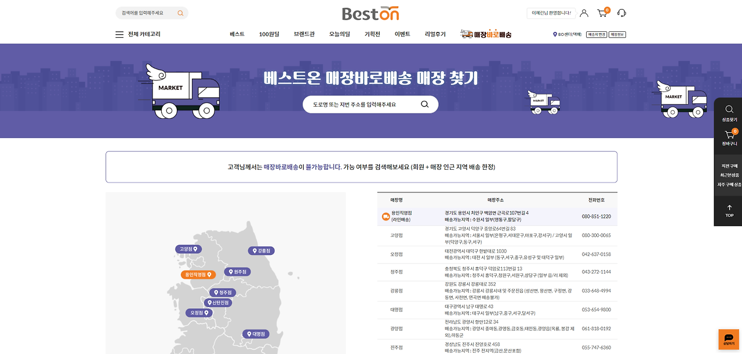Click the 강릉점 store name in the table
The image size is (742, 354).
(397, 291)
